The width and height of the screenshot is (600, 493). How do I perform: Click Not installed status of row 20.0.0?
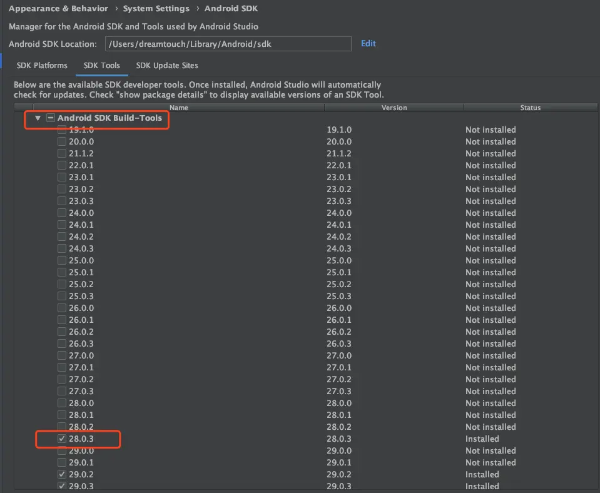click(x=491, y=141)
